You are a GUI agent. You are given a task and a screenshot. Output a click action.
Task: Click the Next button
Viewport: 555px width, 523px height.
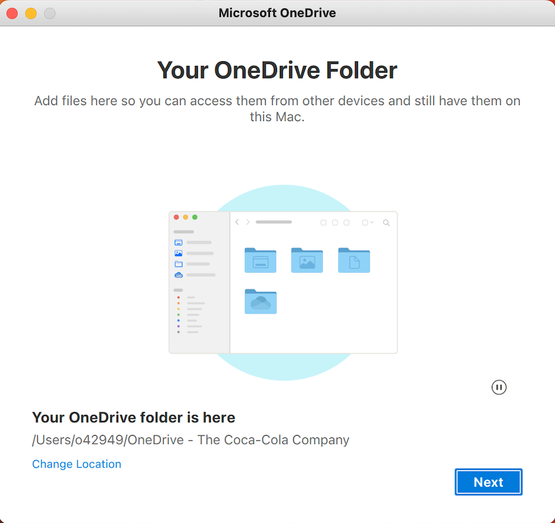(x=488, y=482)
